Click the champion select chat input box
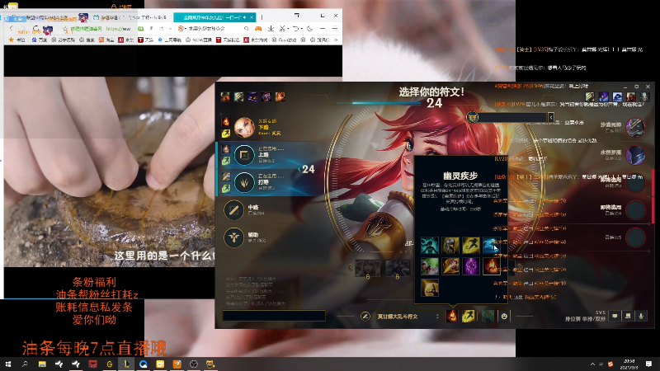 click(274, 316)
